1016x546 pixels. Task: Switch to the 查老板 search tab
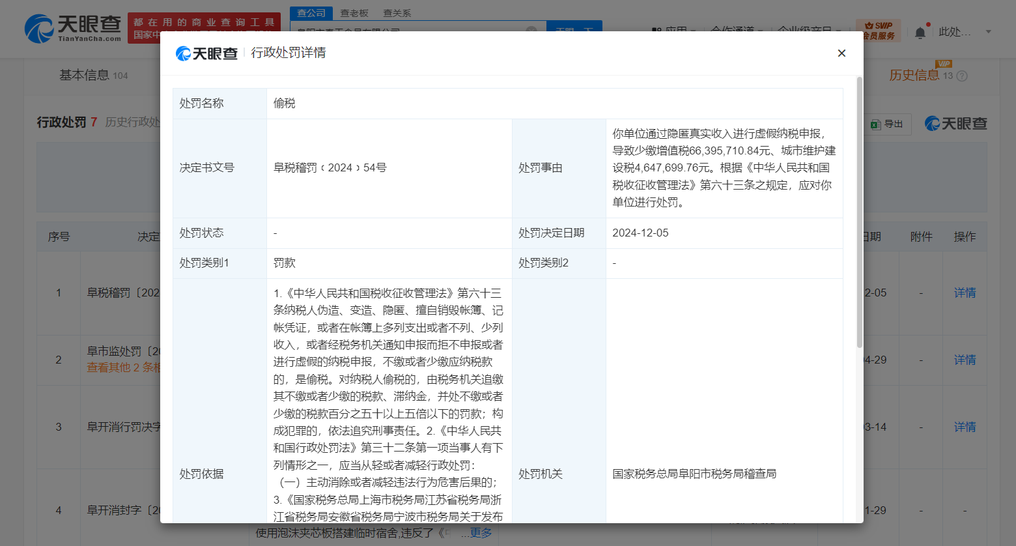(354, 13)
